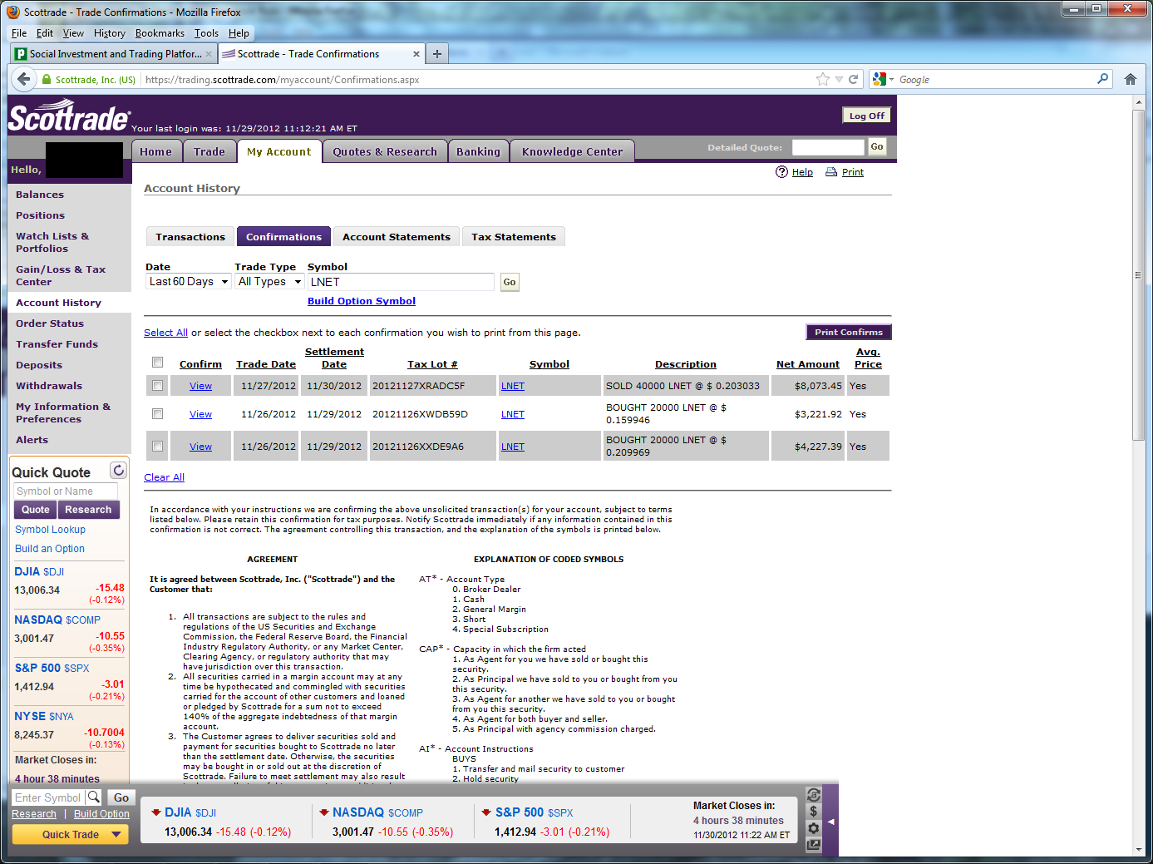Check the box for the SOLD 40000 LNET row
The width and height of the screenshot is (1153, 864).
pyautogui.click(x=157, y=386)
